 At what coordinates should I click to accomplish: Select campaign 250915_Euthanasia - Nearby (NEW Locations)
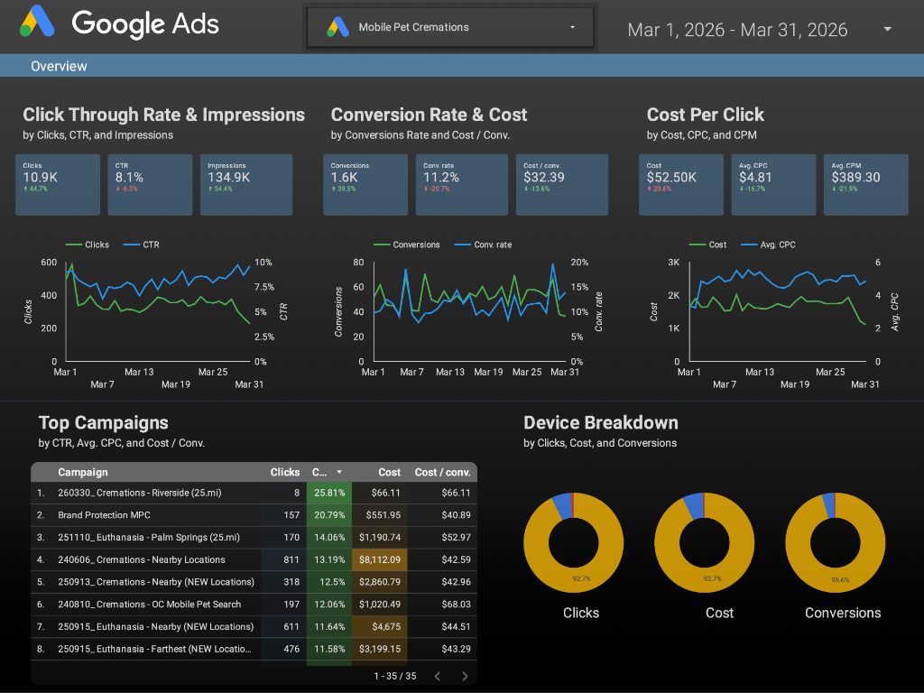click(x=254, y=627)
